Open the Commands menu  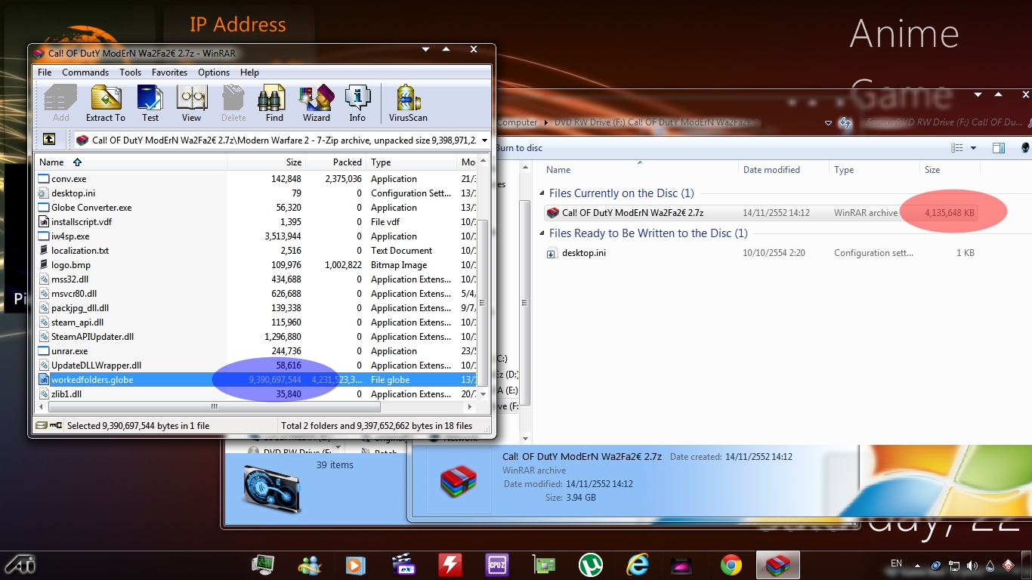pyautogui.click(x=85, y=72)
